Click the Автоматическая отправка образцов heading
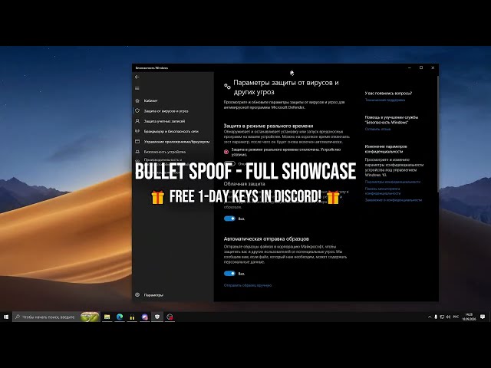The height and width of the screenshot is (368, 491). (266, 238)
